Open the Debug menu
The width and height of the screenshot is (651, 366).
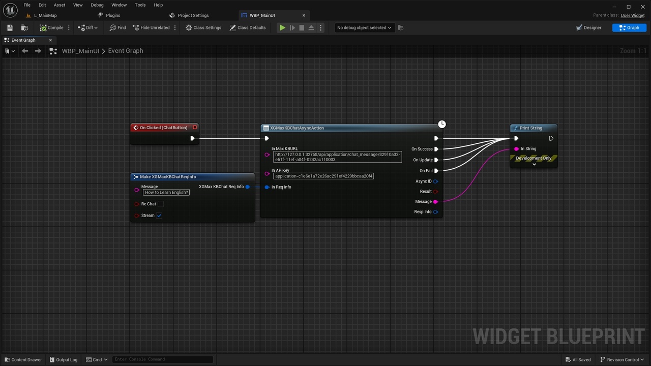(97, 5)
